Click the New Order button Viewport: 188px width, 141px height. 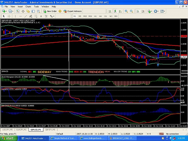(x=50, y=11)
